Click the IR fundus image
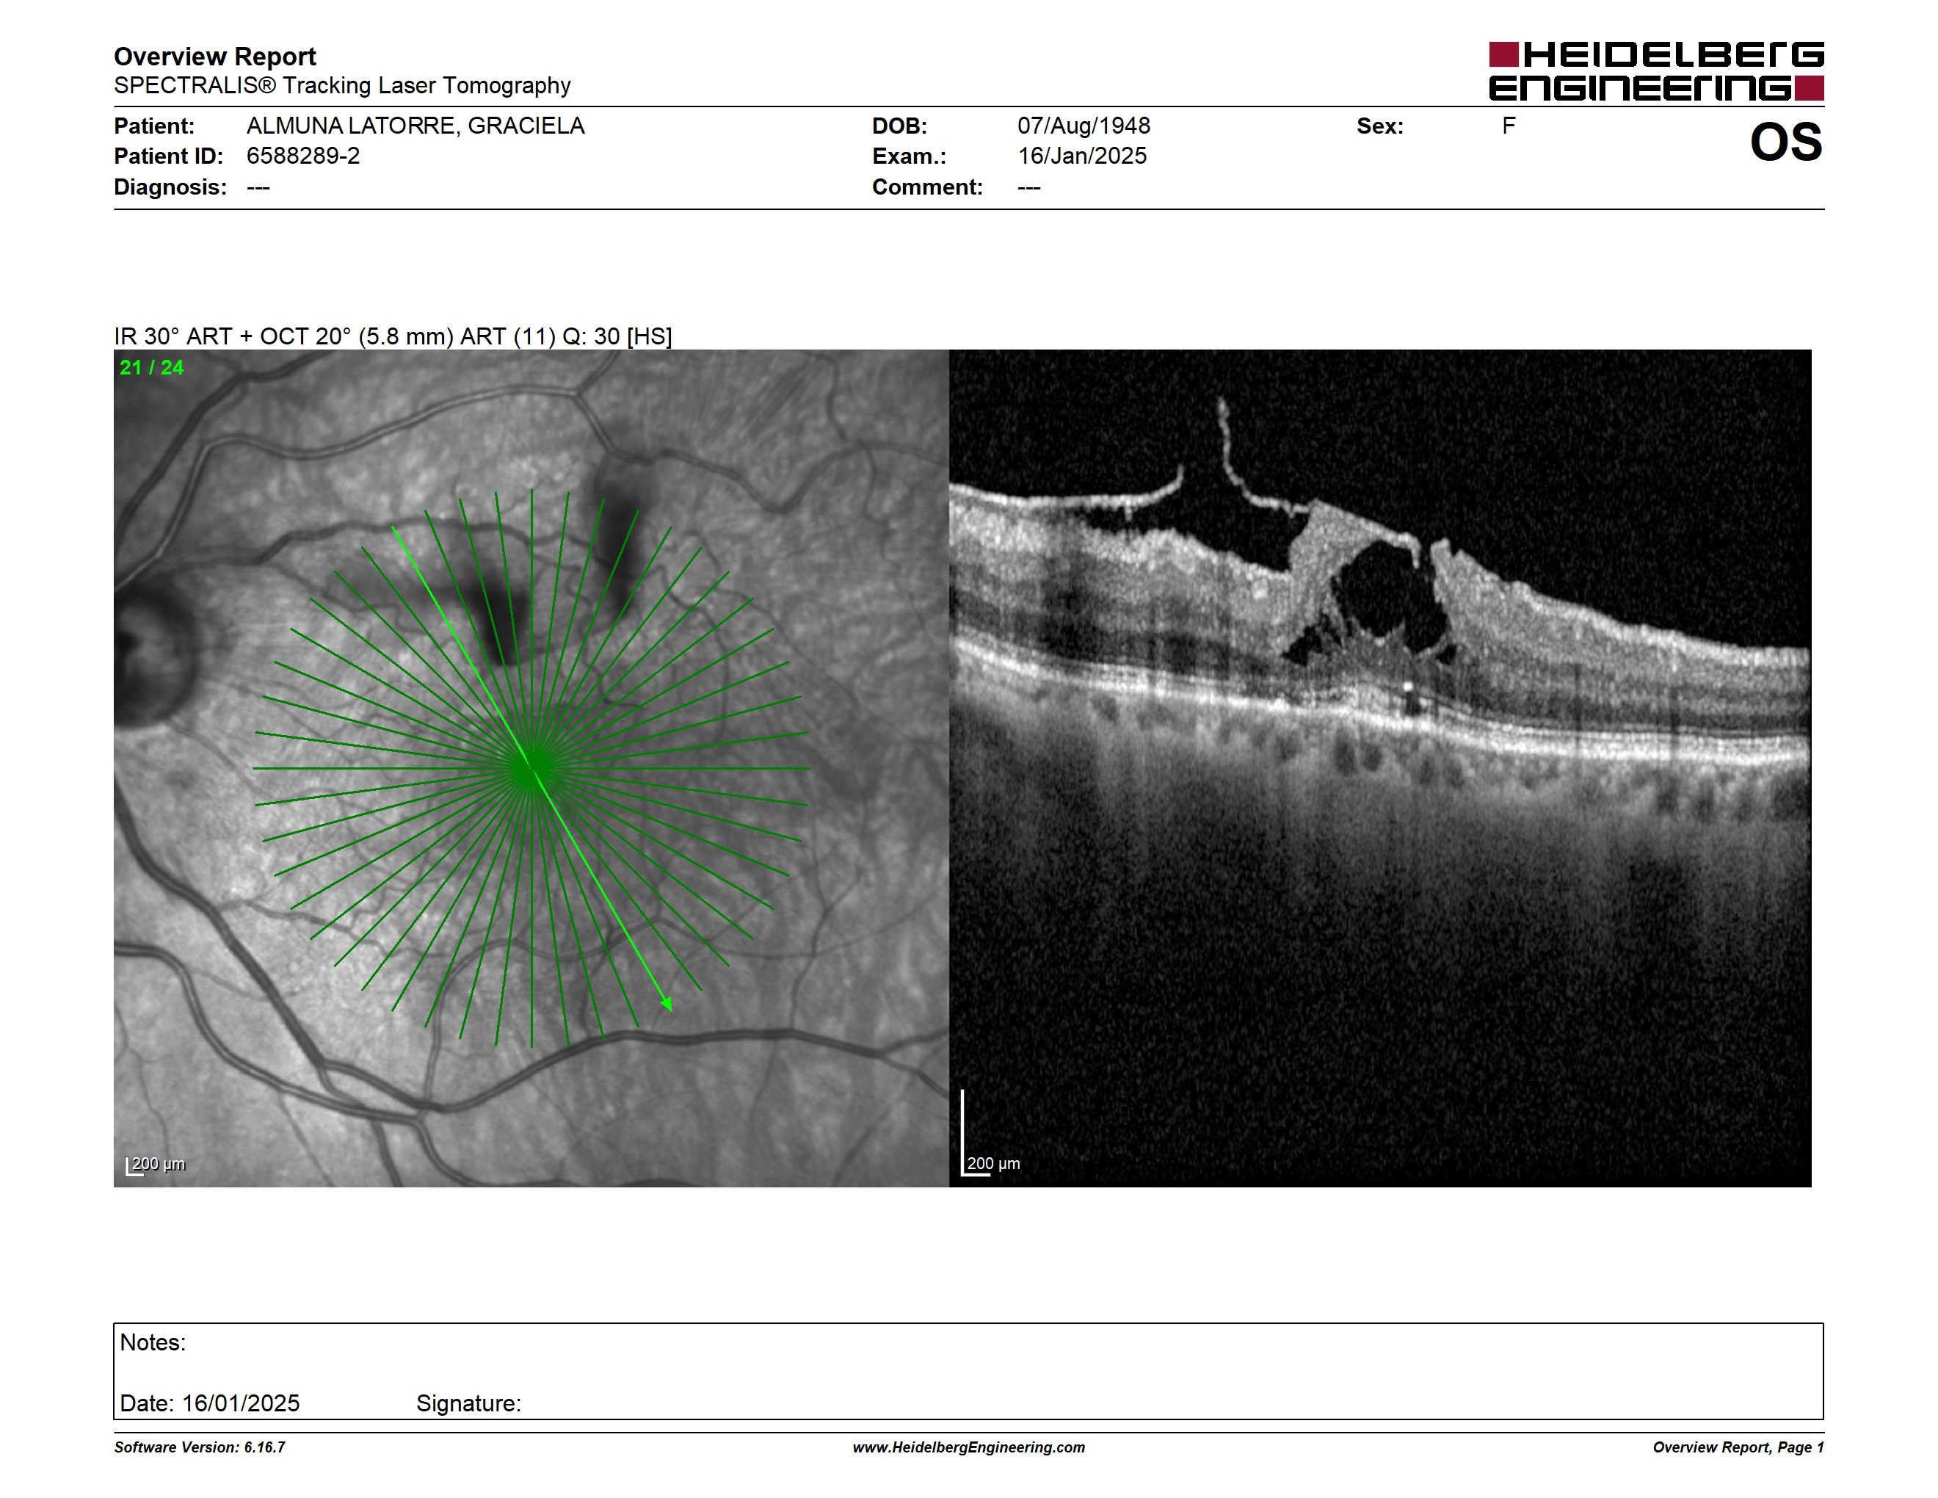This screenshot has width=1938, height=1498. (531, 767)
